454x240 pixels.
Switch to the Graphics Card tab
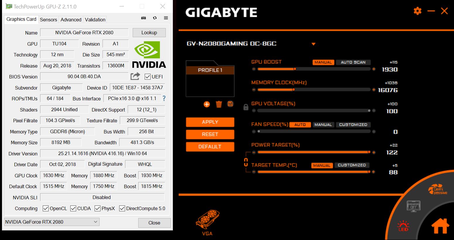coord(21,19)
